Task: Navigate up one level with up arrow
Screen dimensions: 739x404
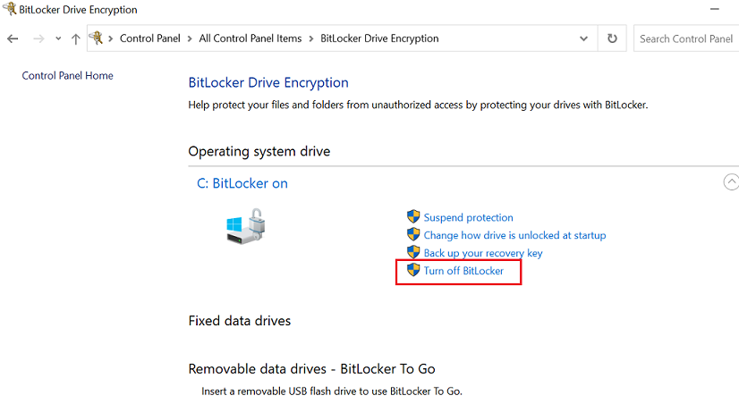Action: (75, 39)
